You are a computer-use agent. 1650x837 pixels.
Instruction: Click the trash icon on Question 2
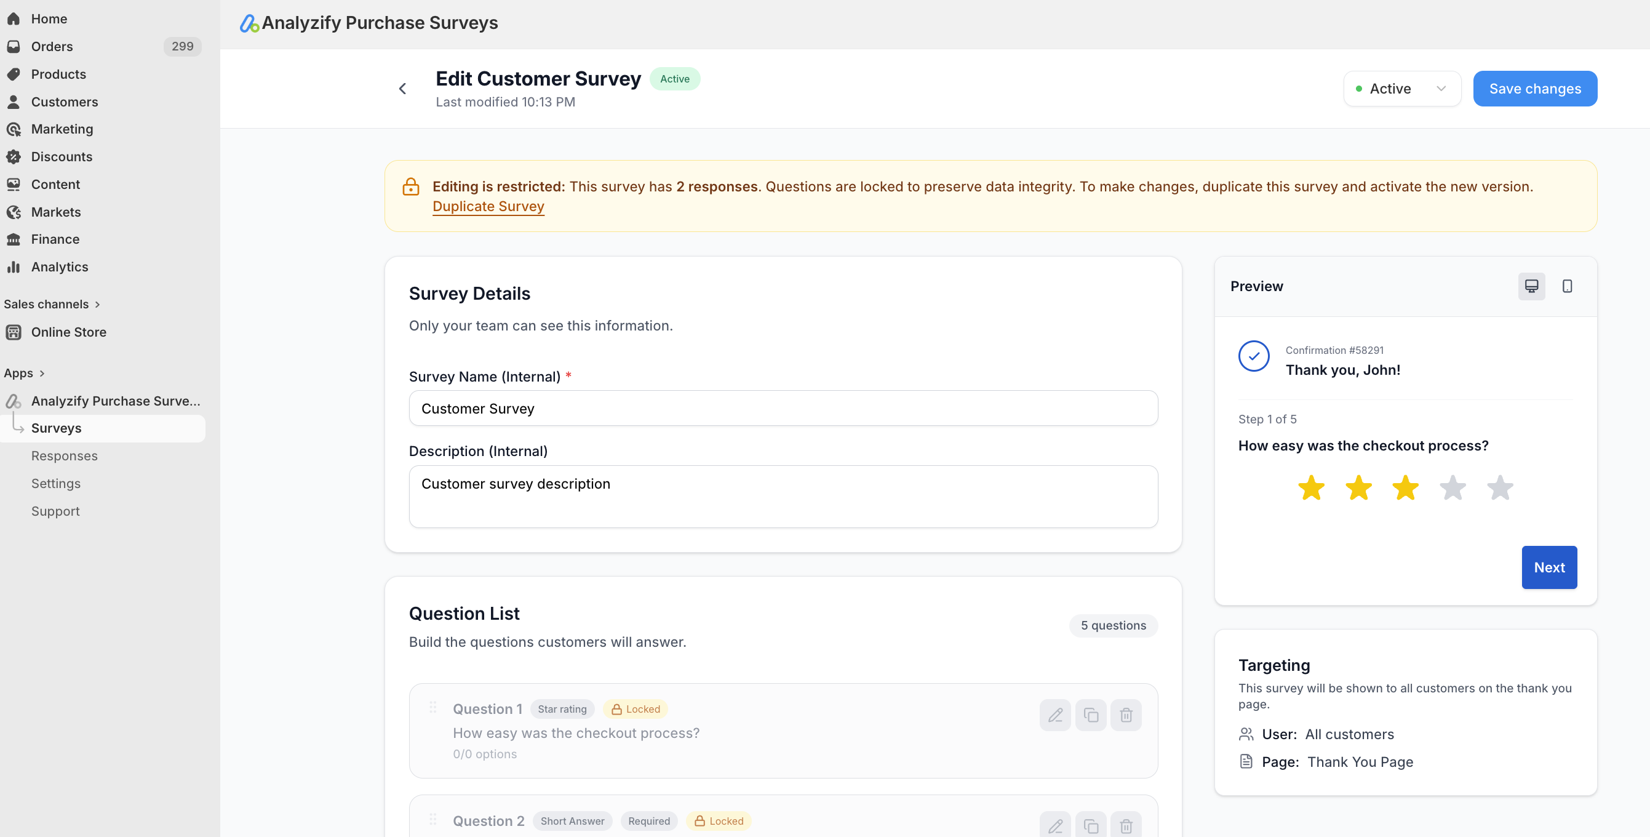click(x=1125, y=825)
